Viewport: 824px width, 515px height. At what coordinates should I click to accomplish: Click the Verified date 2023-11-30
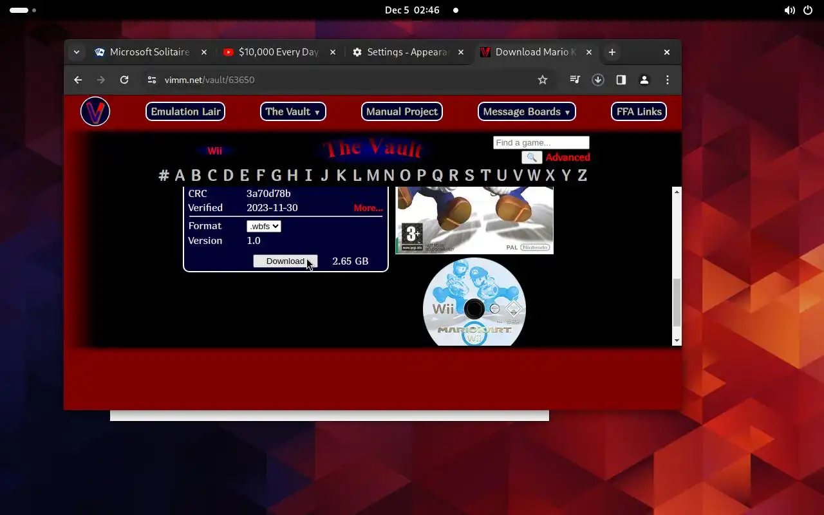click(x=272, y=208)
